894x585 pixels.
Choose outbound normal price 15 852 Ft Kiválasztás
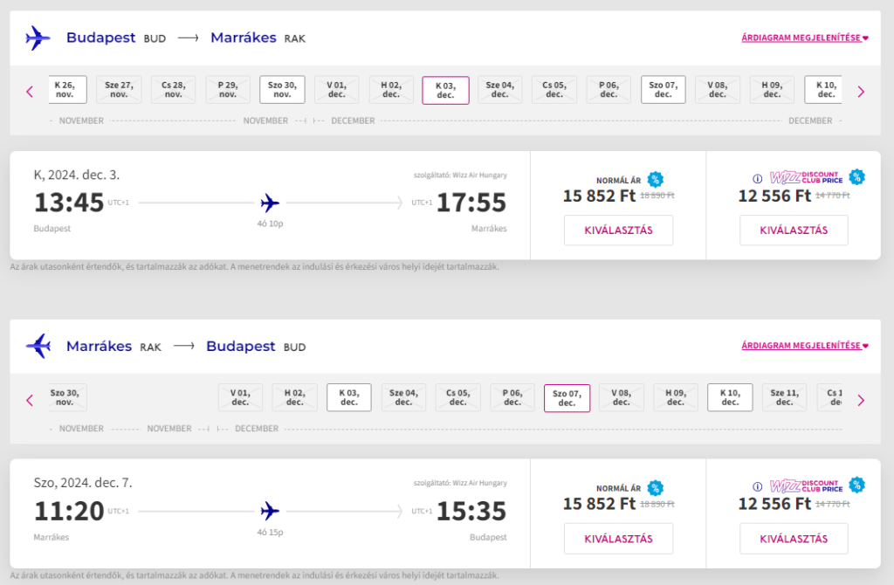[618, 231]
